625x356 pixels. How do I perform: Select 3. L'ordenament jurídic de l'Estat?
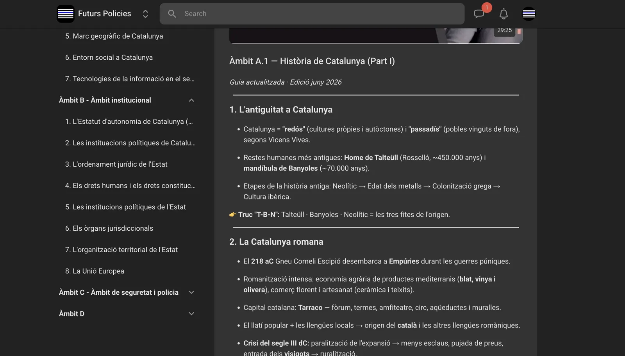tap(116, 164)
